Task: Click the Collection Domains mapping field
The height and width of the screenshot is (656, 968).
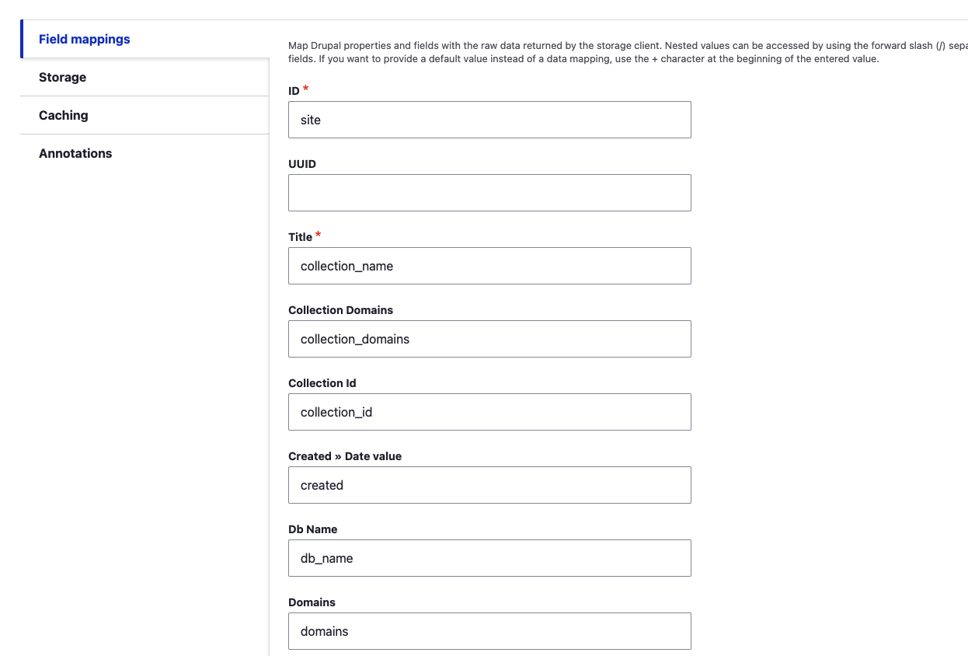Action: click(x=489, y=339)
